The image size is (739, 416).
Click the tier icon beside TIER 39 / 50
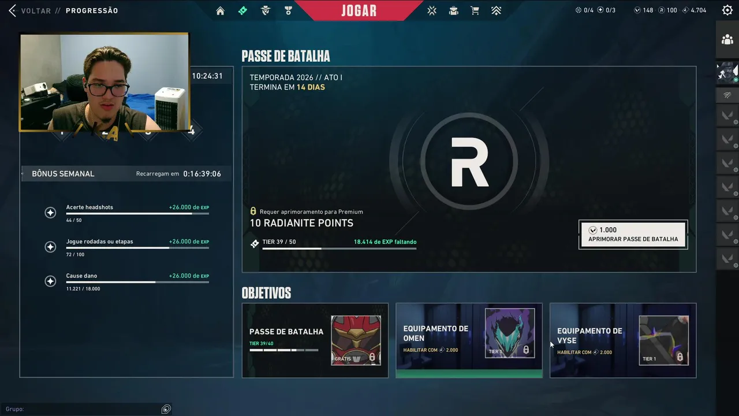pos(255,244)
